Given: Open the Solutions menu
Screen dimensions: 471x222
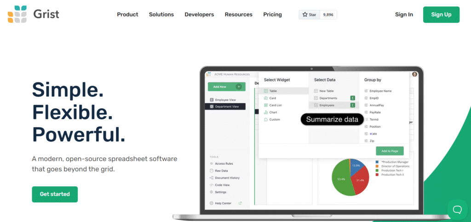Looking at the screenshot, I should 161,15.
